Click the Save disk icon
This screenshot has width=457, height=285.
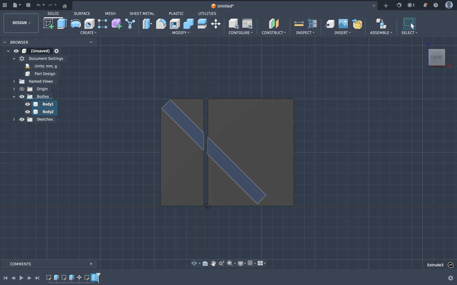[x=28, y=5]
